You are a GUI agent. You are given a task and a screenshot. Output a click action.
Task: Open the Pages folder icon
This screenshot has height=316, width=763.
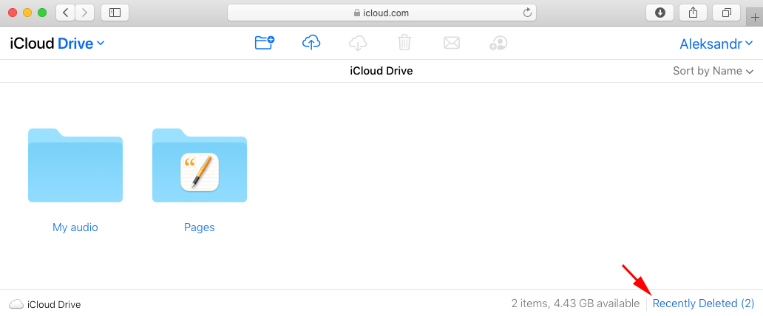coord(200,165)
